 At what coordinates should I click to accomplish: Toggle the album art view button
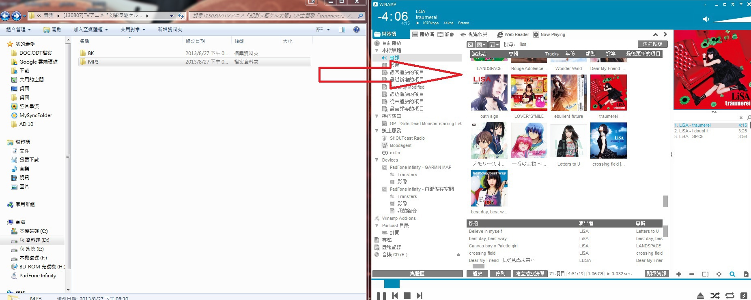point(471,45)
